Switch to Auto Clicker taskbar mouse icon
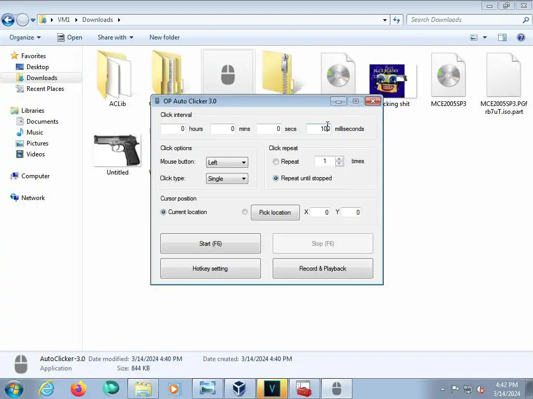Screen dimensions: 533x399 (336, 389)
